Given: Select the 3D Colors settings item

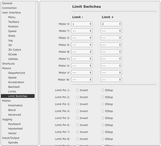Looking at the screenshot, I should pos(15,50).
